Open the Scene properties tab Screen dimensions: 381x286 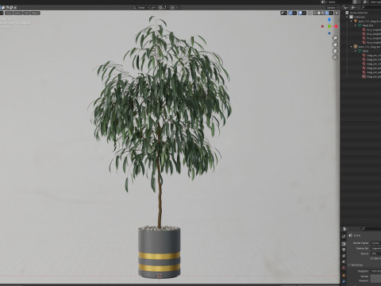(x=344, y=261)
